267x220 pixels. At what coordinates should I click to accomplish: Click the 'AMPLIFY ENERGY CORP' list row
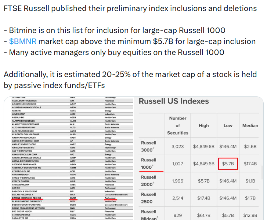[72, 144]
